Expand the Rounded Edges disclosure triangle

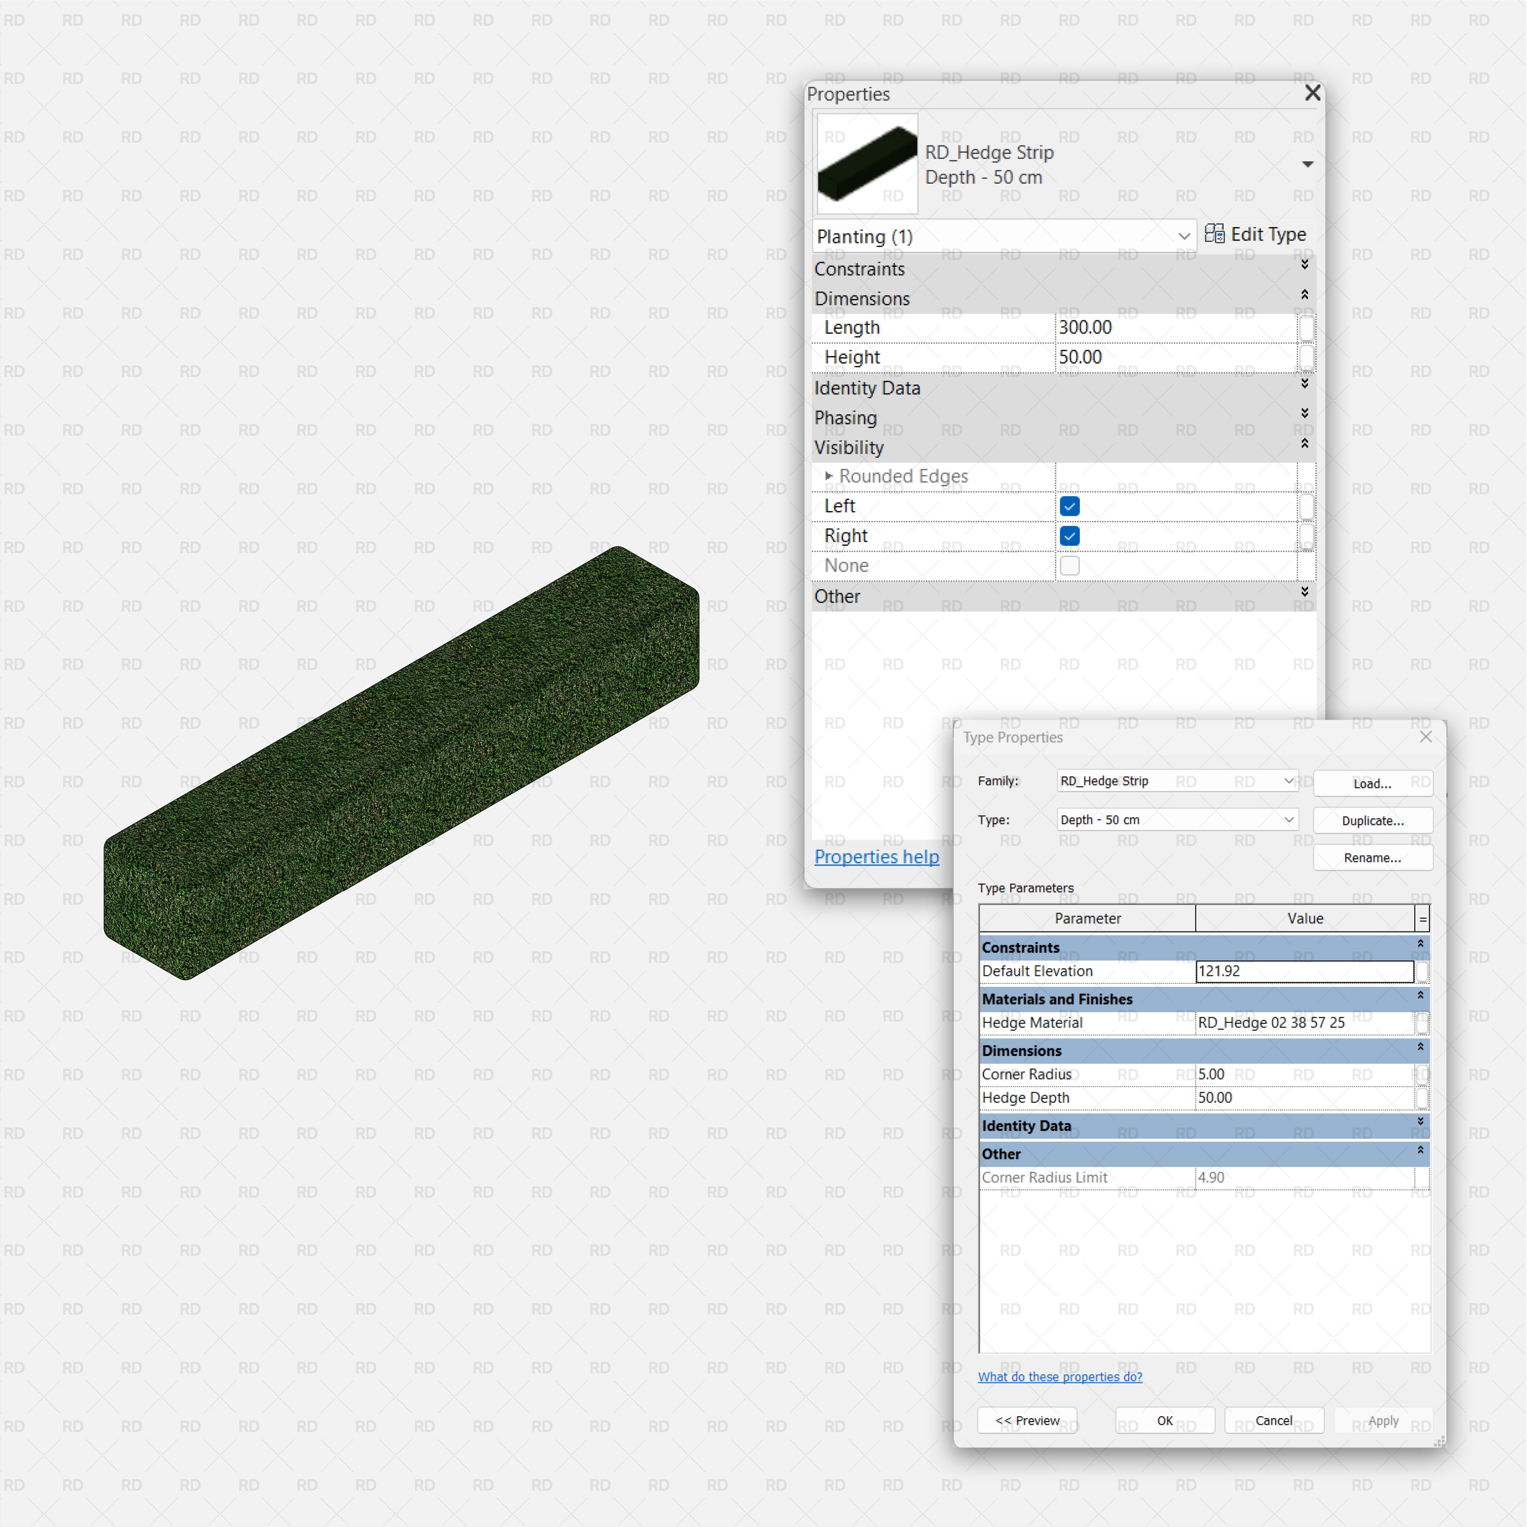[828, 476]
